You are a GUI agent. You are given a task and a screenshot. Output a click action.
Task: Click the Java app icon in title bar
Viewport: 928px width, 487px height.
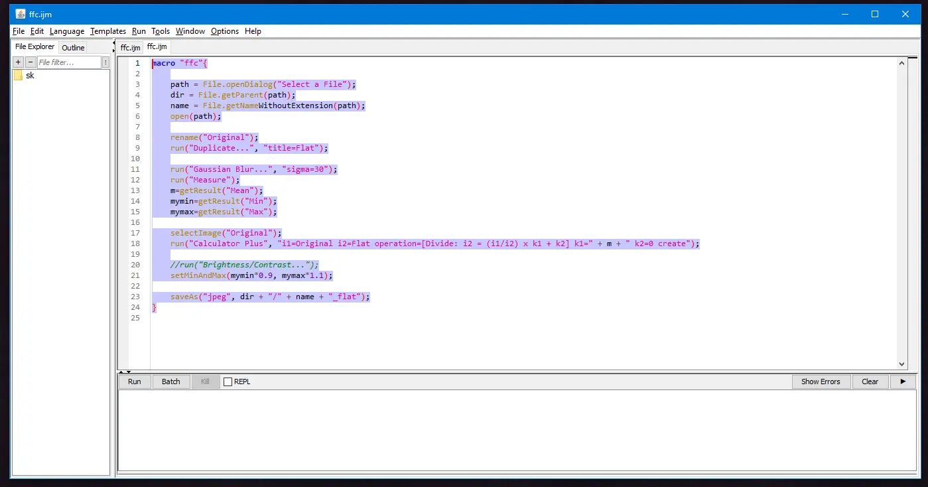pos(21,14)
